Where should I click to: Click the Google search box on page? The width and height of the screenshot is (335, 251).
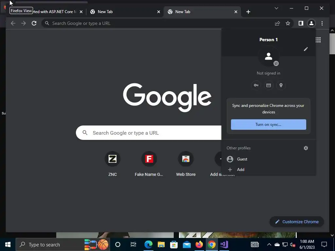(149, 133)
